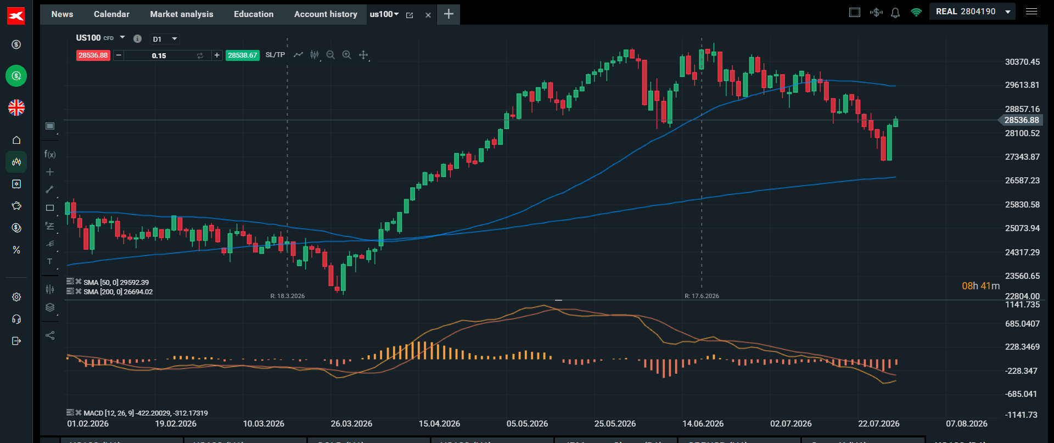Open SMA 200 indicator settings
1054x443 pixels.
coord(70,291)
